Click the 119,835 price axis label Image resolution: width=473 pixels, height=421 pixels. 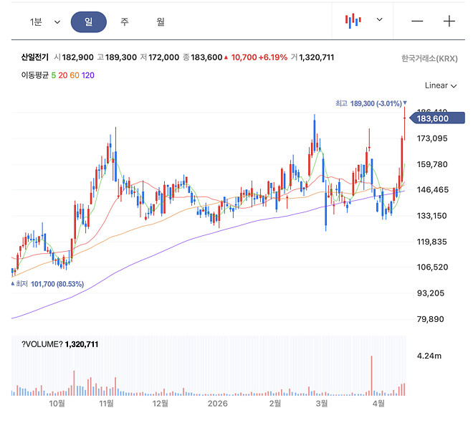point(431,242)
